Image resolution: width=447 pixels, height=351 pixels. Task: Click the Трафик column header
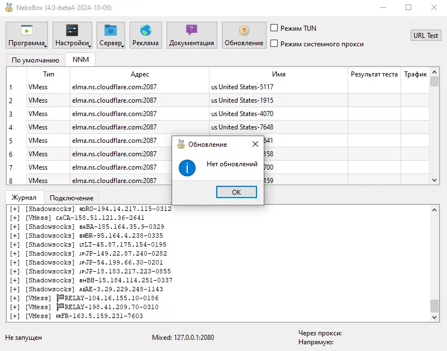[x=415, y=74]
